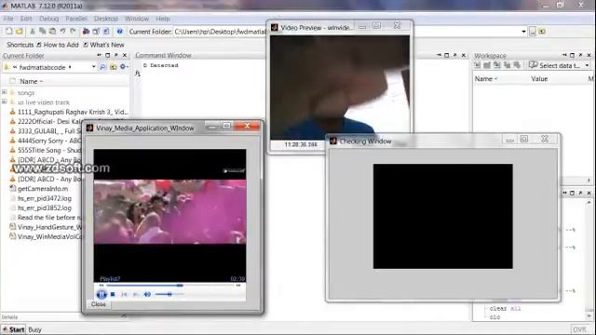Click the Open Variable icon in Workspace toolbar
Image resolution: width=596 pixels, height=335 pixels.
tap(487, 65)
